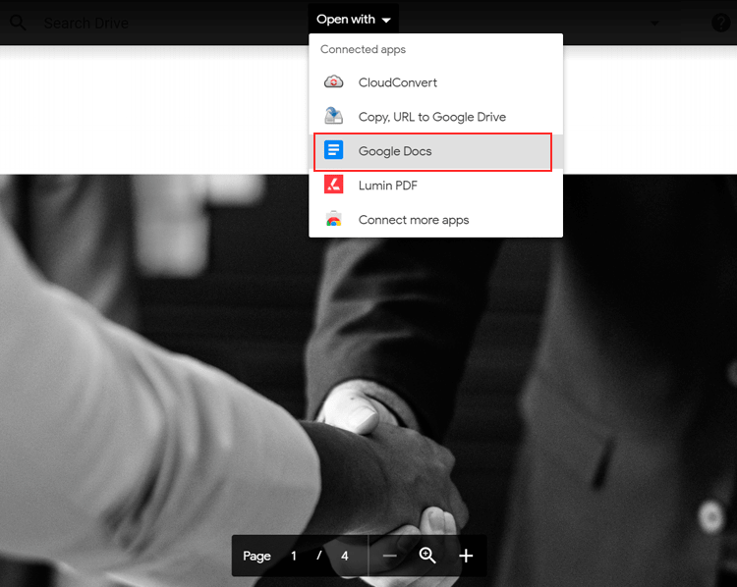Click the Connect more apps text link

(x=414, y=220)
